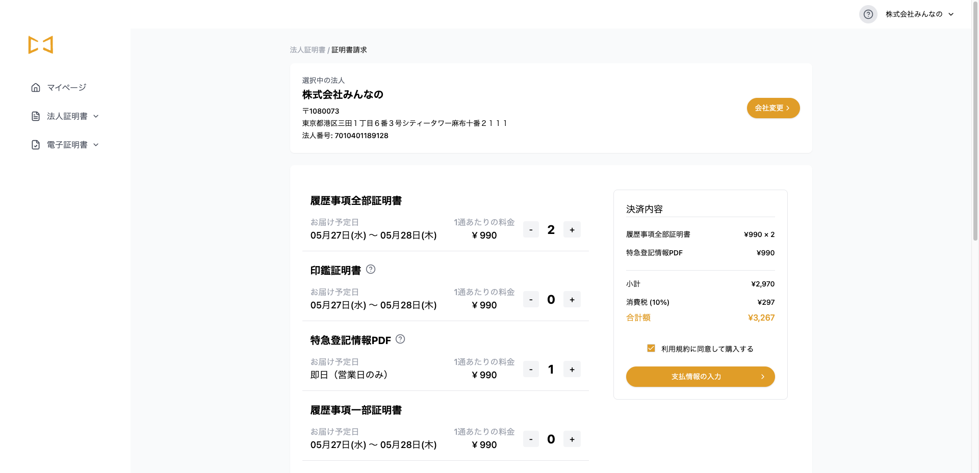Increase 履歴事項全部証明書 quantity
Screen dimensions: 979x473
[572, 230]
